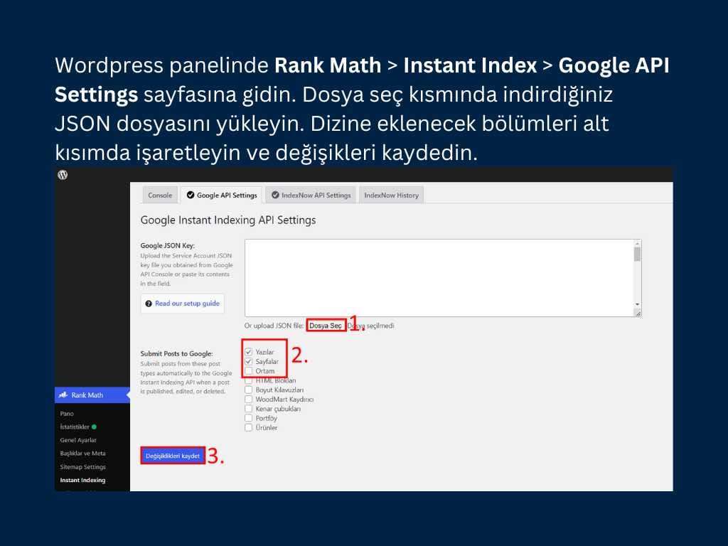Uncheck the Yazılar checkbox

coord(248,352)
